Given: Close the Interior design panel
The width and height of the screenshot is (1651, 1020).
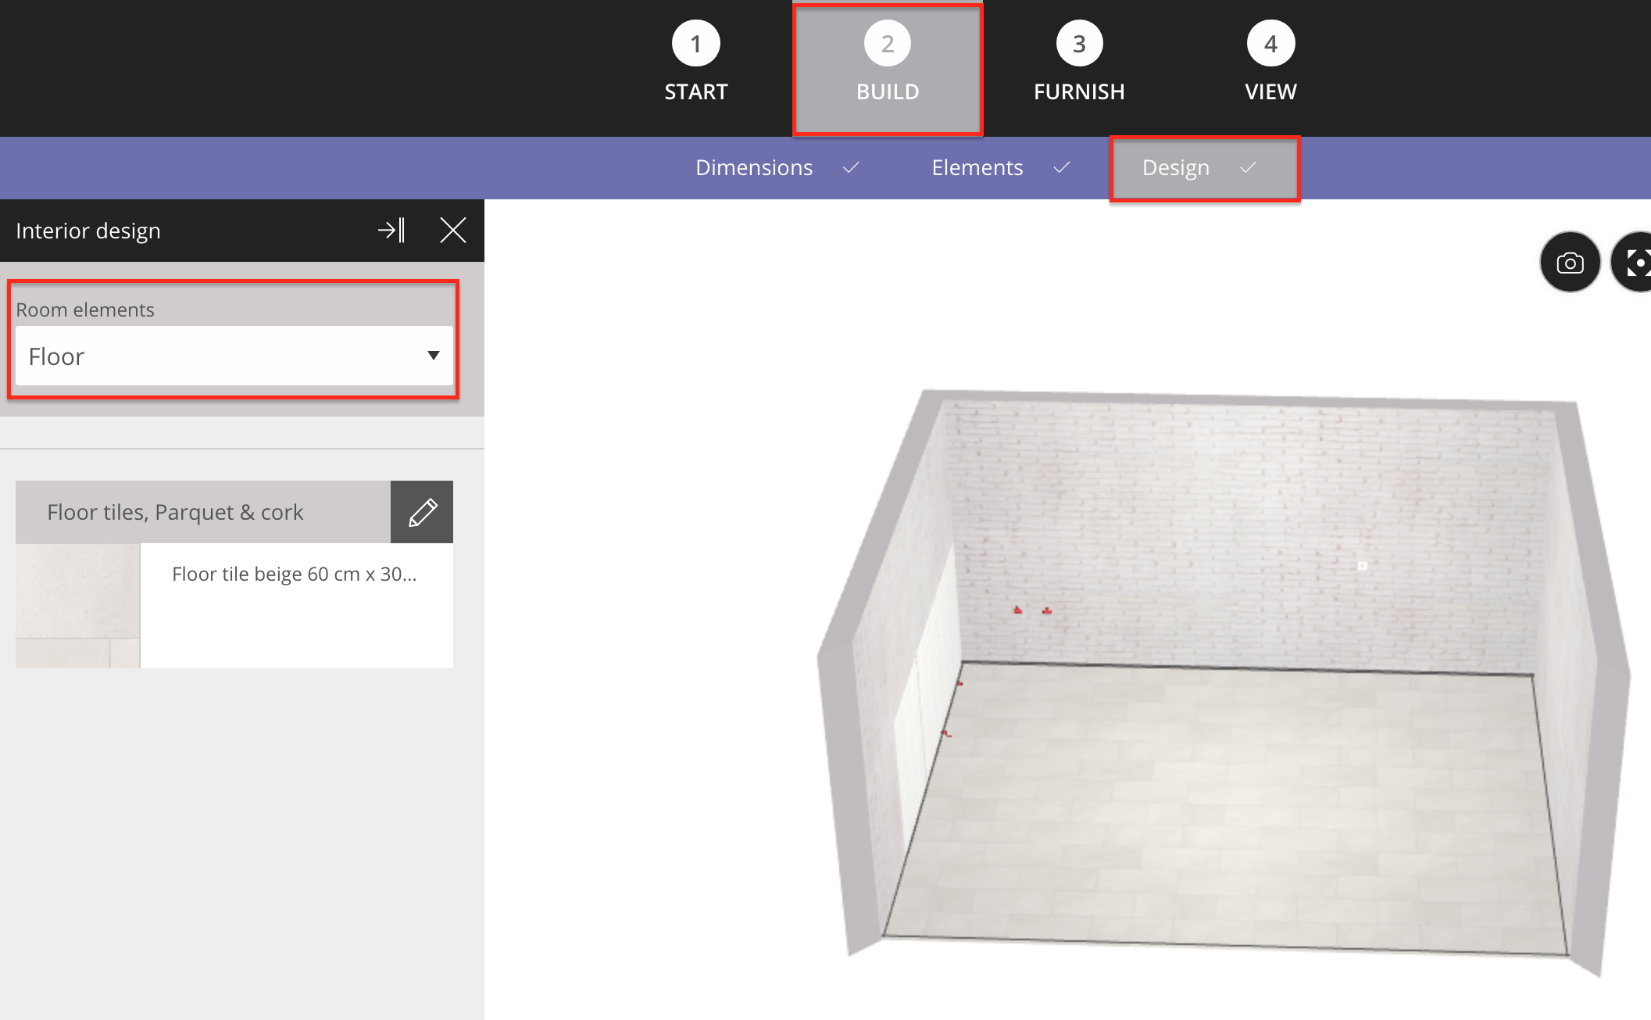Looking at the screenshot, I should pyautogui.click(x=453, y=230).
